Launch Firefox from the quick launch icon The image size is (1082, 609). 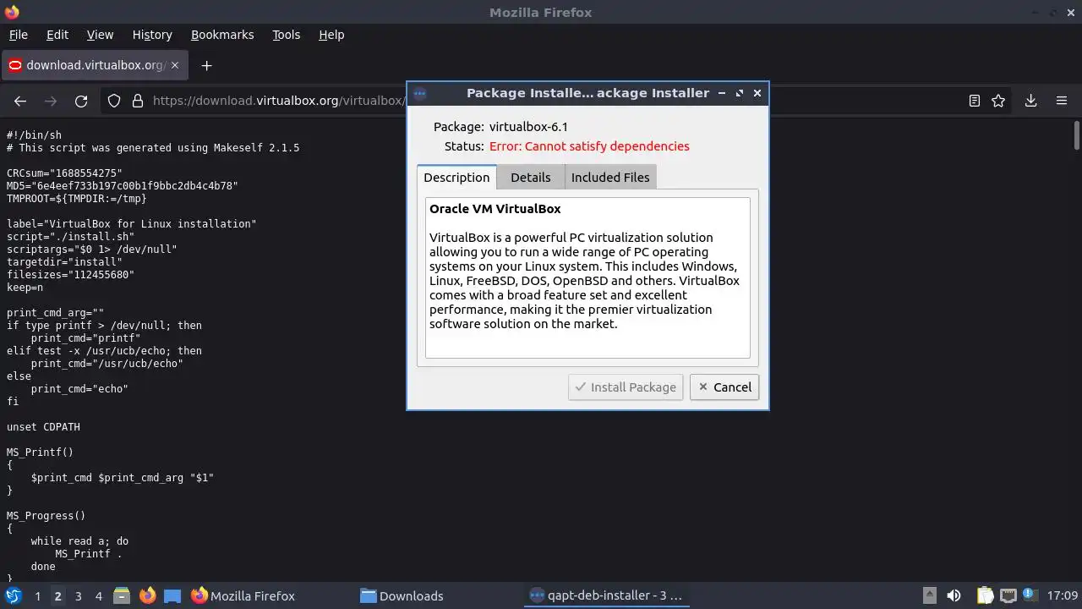(147, 595)
